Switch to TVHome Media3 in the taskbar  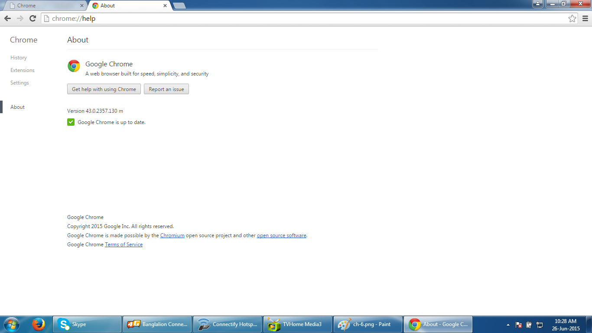tap(298, 324)
